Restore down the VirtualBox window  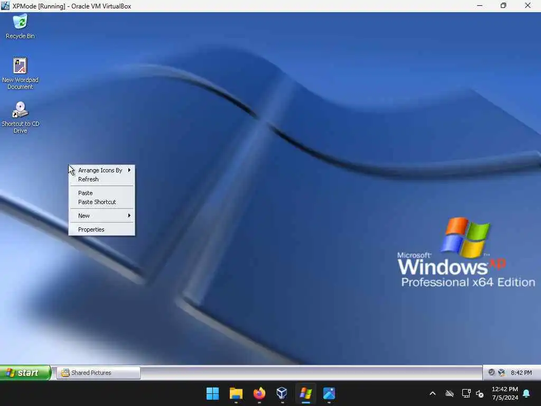(x=503, y=6)
